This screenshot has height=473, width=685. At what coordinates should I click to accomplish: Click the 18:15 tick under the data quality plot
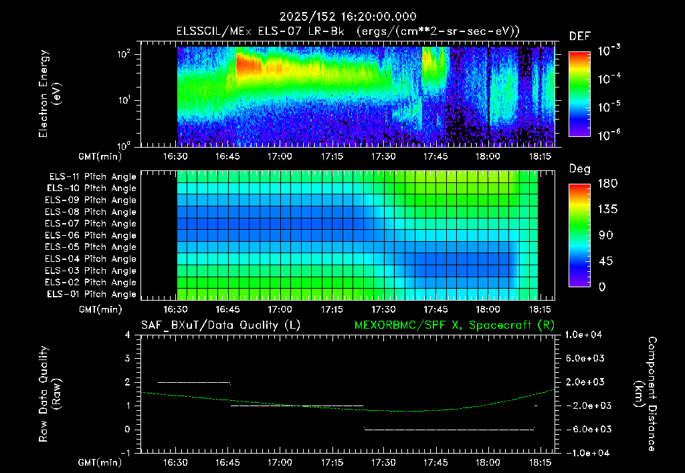click(x=540, y=462)
